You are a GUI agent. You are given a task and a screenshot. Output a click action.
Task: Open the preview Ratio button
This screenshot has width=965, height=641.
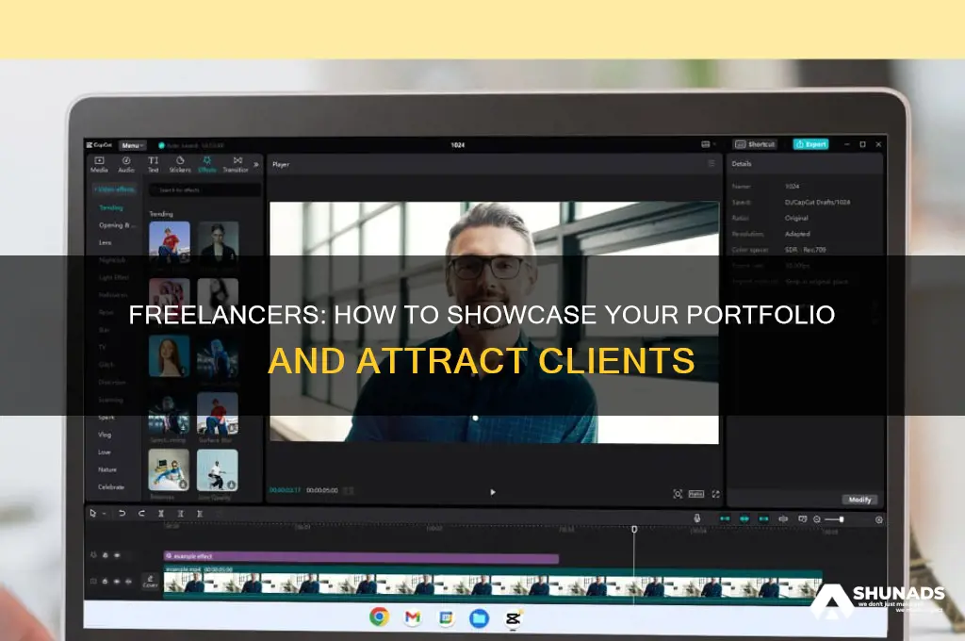[696, 494]
